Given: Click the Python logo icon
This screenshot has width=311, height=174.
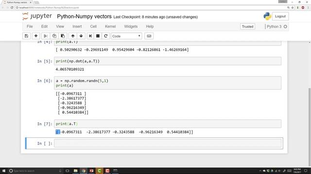Looking at the screenshot, I should pyautogui.click(x=267, y=16).
